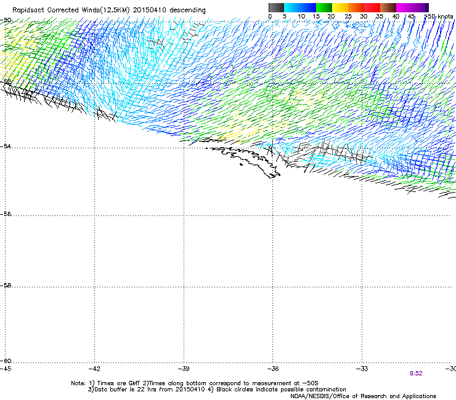Click the red 30-35 knots legend segment
Image resolution: width=456 pixels, height=400 pixels.
click(x=372, y=7)
